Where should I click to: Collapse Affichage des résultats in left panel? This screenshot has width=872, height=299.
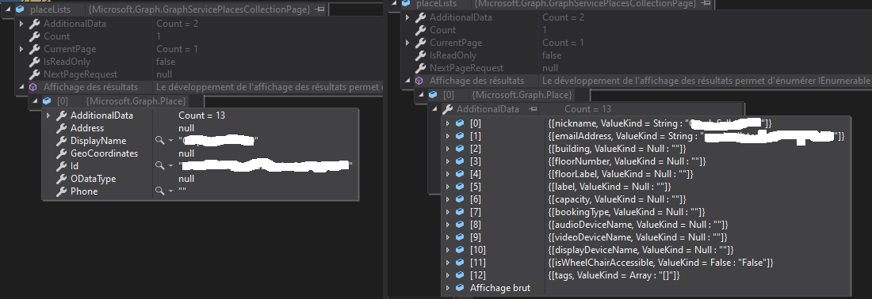pyautogui.click(x=21, y=87)
